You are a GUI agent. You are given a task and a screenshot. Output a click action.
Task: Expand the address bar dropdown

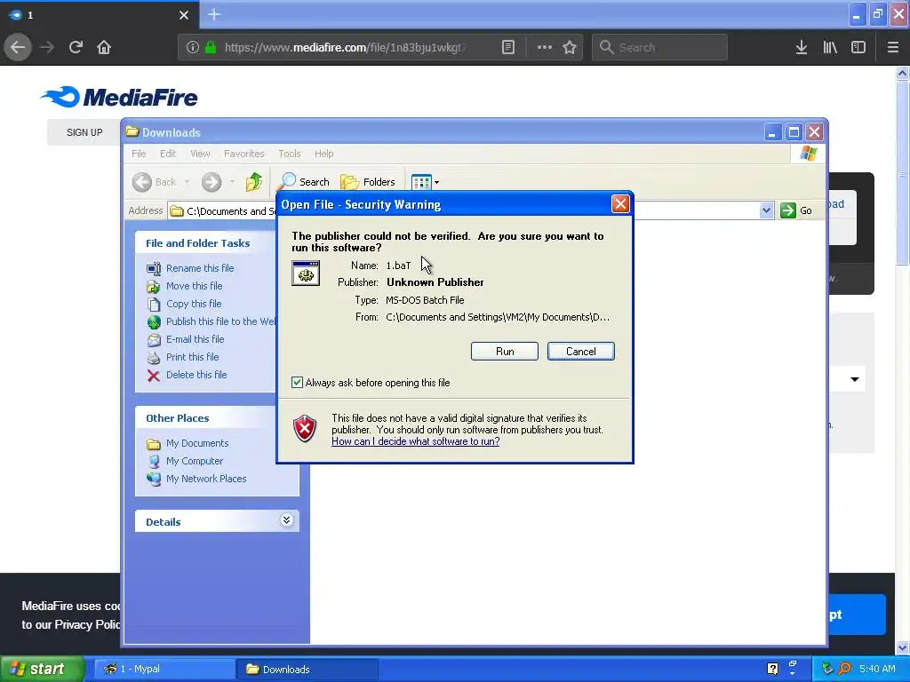coord(766,210)
